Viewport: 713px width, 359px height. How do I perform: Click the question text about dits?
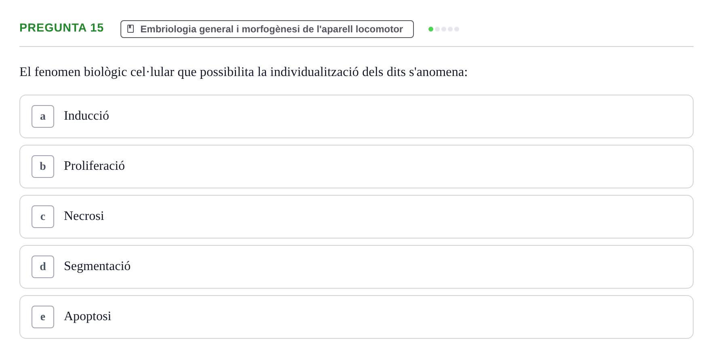[x=243, y=72]
